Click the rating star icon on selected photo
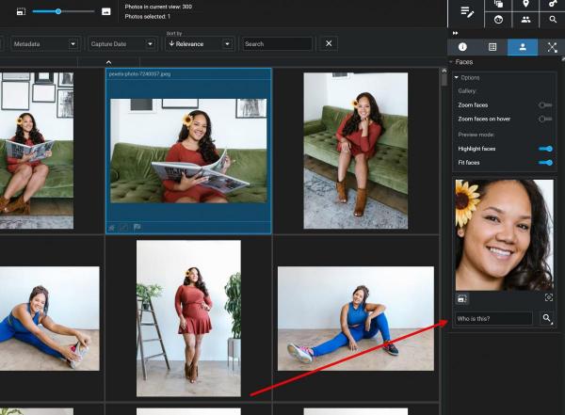Screen dimensions: 565x415 (x=112, y=228)
